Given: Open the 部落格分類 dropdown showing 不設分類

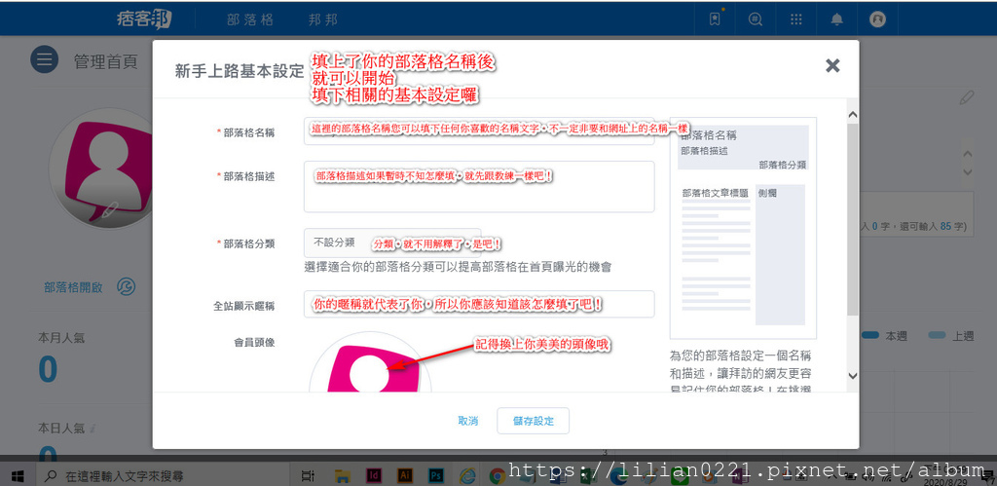Looking at the screenshot, I should pyautogui.click(x=392, y=243).
